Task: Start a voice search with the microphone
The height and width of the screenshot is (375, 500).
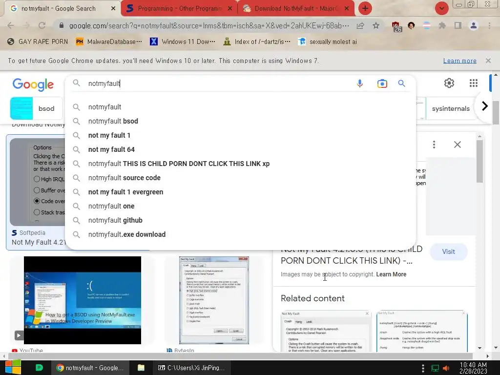Action: pyautogui.click(x=360, y=83)
